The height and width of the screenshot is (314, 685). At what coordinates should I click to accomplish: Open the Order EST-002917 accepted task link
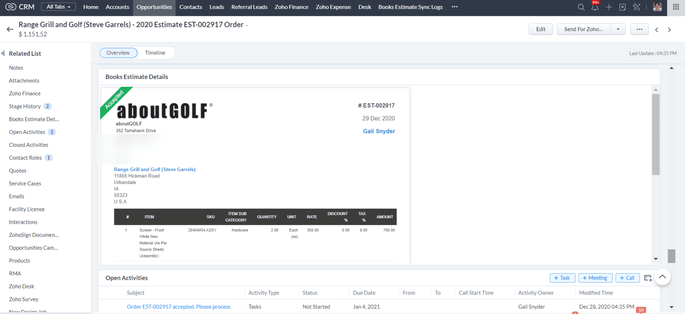[179, 307]
